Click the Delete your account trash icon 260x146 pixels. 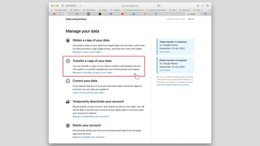coord(68,126)
